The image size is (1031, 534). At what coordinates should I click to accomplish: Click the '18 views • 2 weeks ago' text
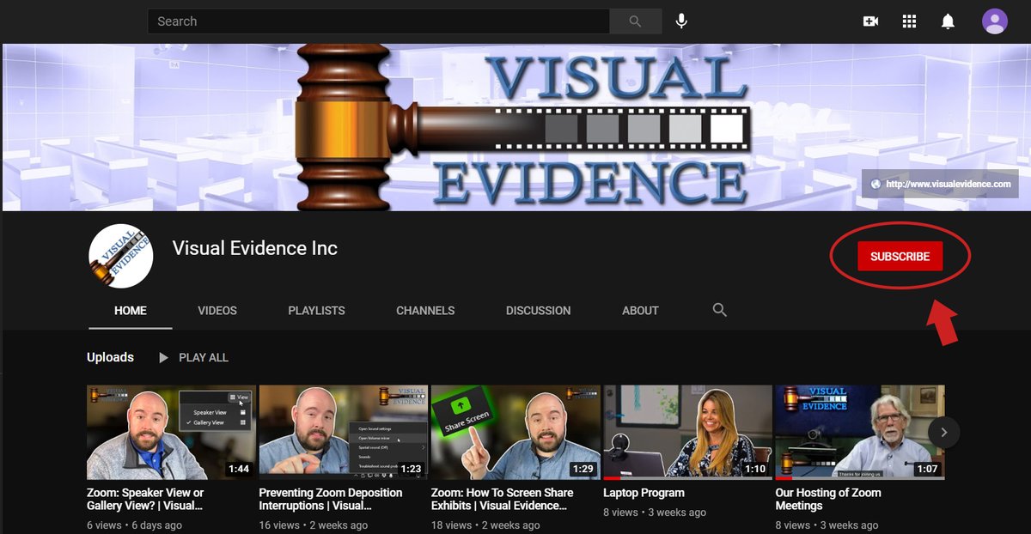pyautogui.click(x=486, y=525)
